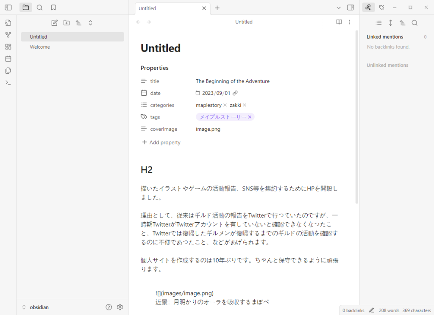This screenshot has width=434, height=315.
Task: Create a new folder in the file explorer
Action: [x=67, y=23]
